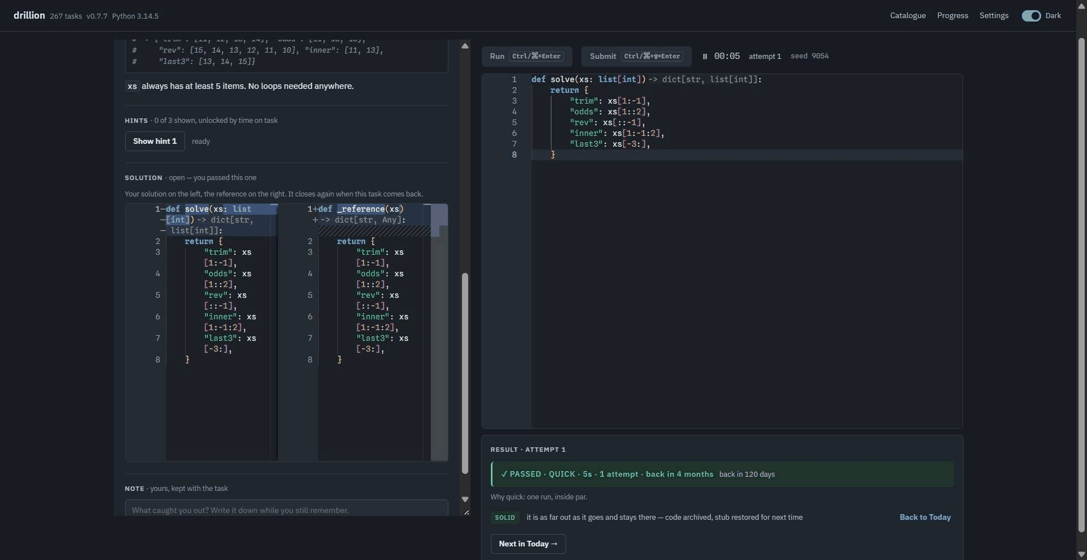Click the "seed 9054" label
Image resolution: width=1087 pixels, height=560 pixels.
coord(810,56)
